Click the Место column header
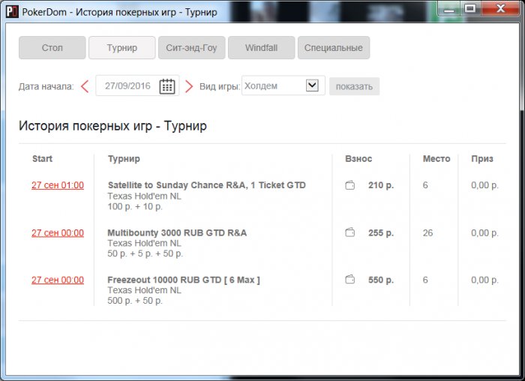The height and width of the screenshot is (381, 525). (x=436, y=159)
